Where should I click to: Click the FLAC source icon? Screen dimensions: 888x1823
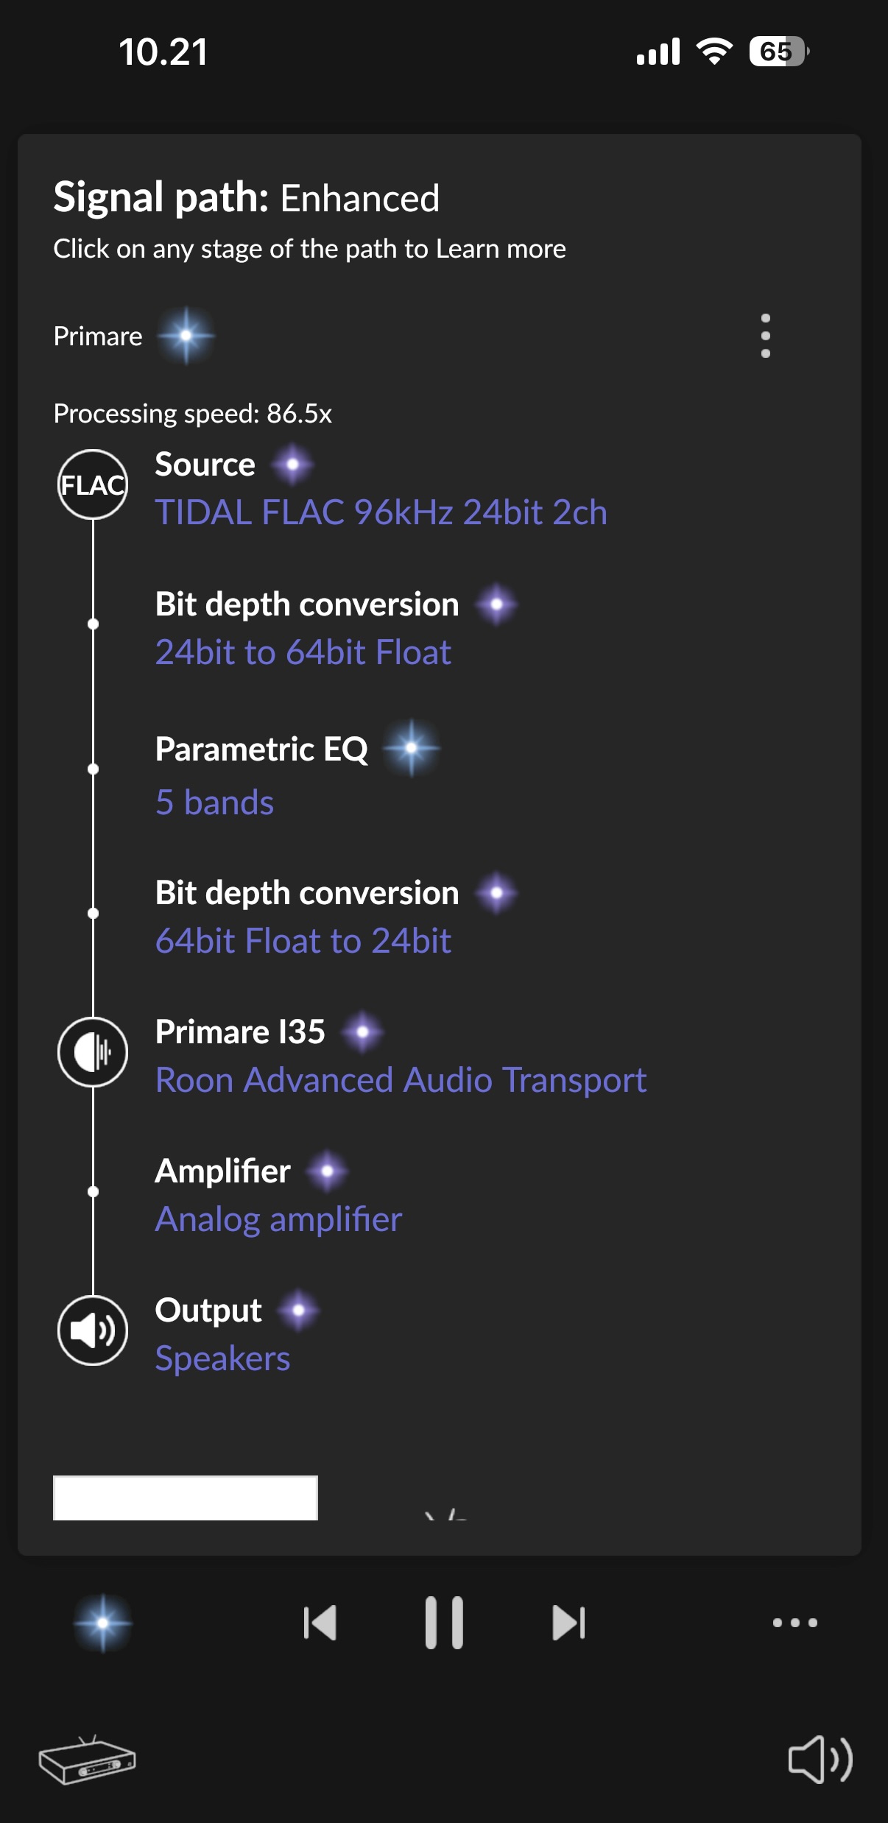93,484
